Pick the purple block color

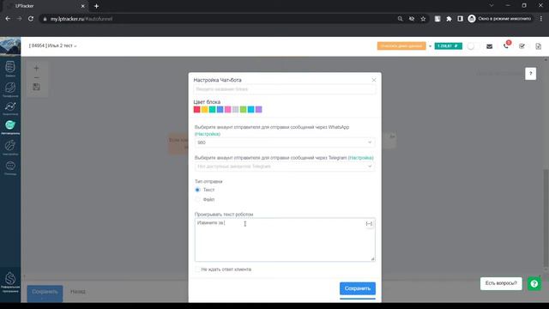point(258,110)
